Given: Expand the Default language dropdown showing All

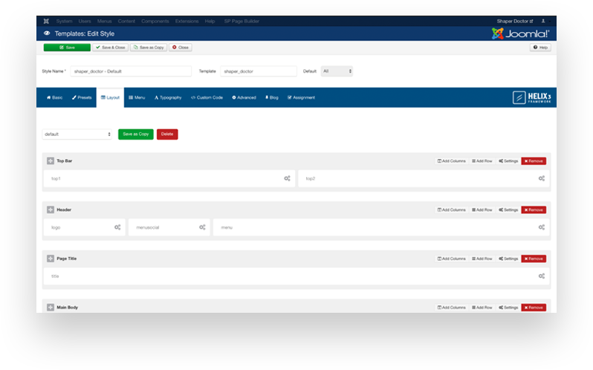Looking at the screenshot, I should pyautogui.click(x=337, y=71).
